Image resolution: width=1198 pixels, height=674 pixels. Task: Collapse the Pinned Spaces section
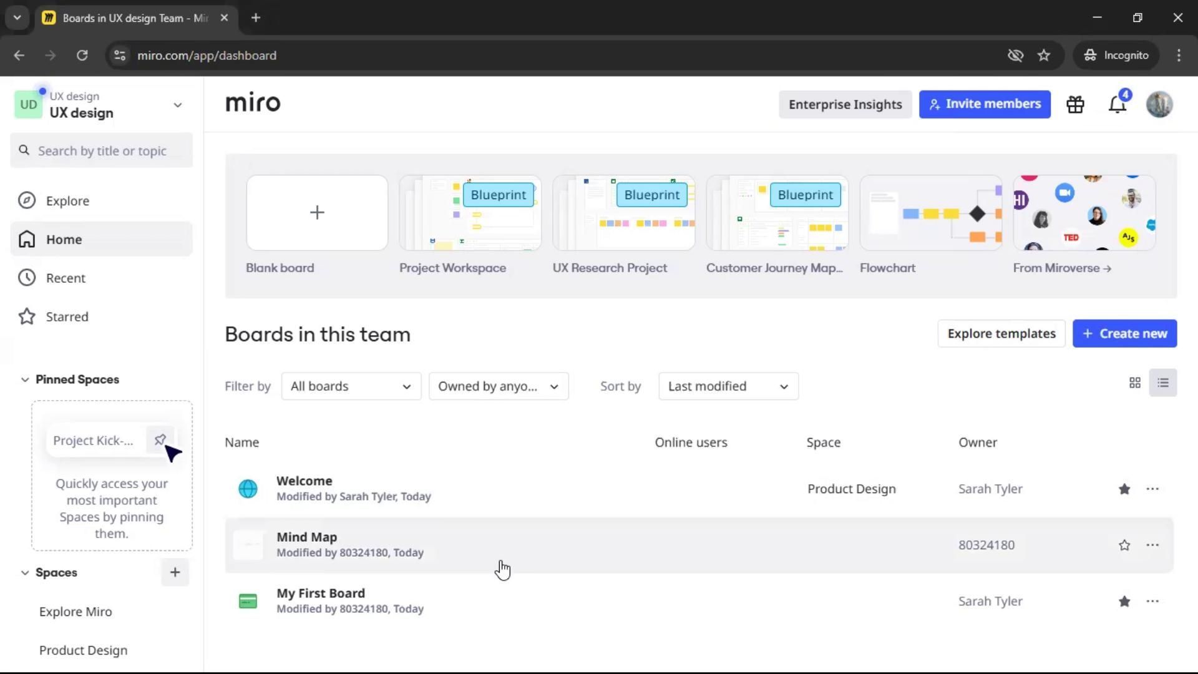click(x=25, y=379)
